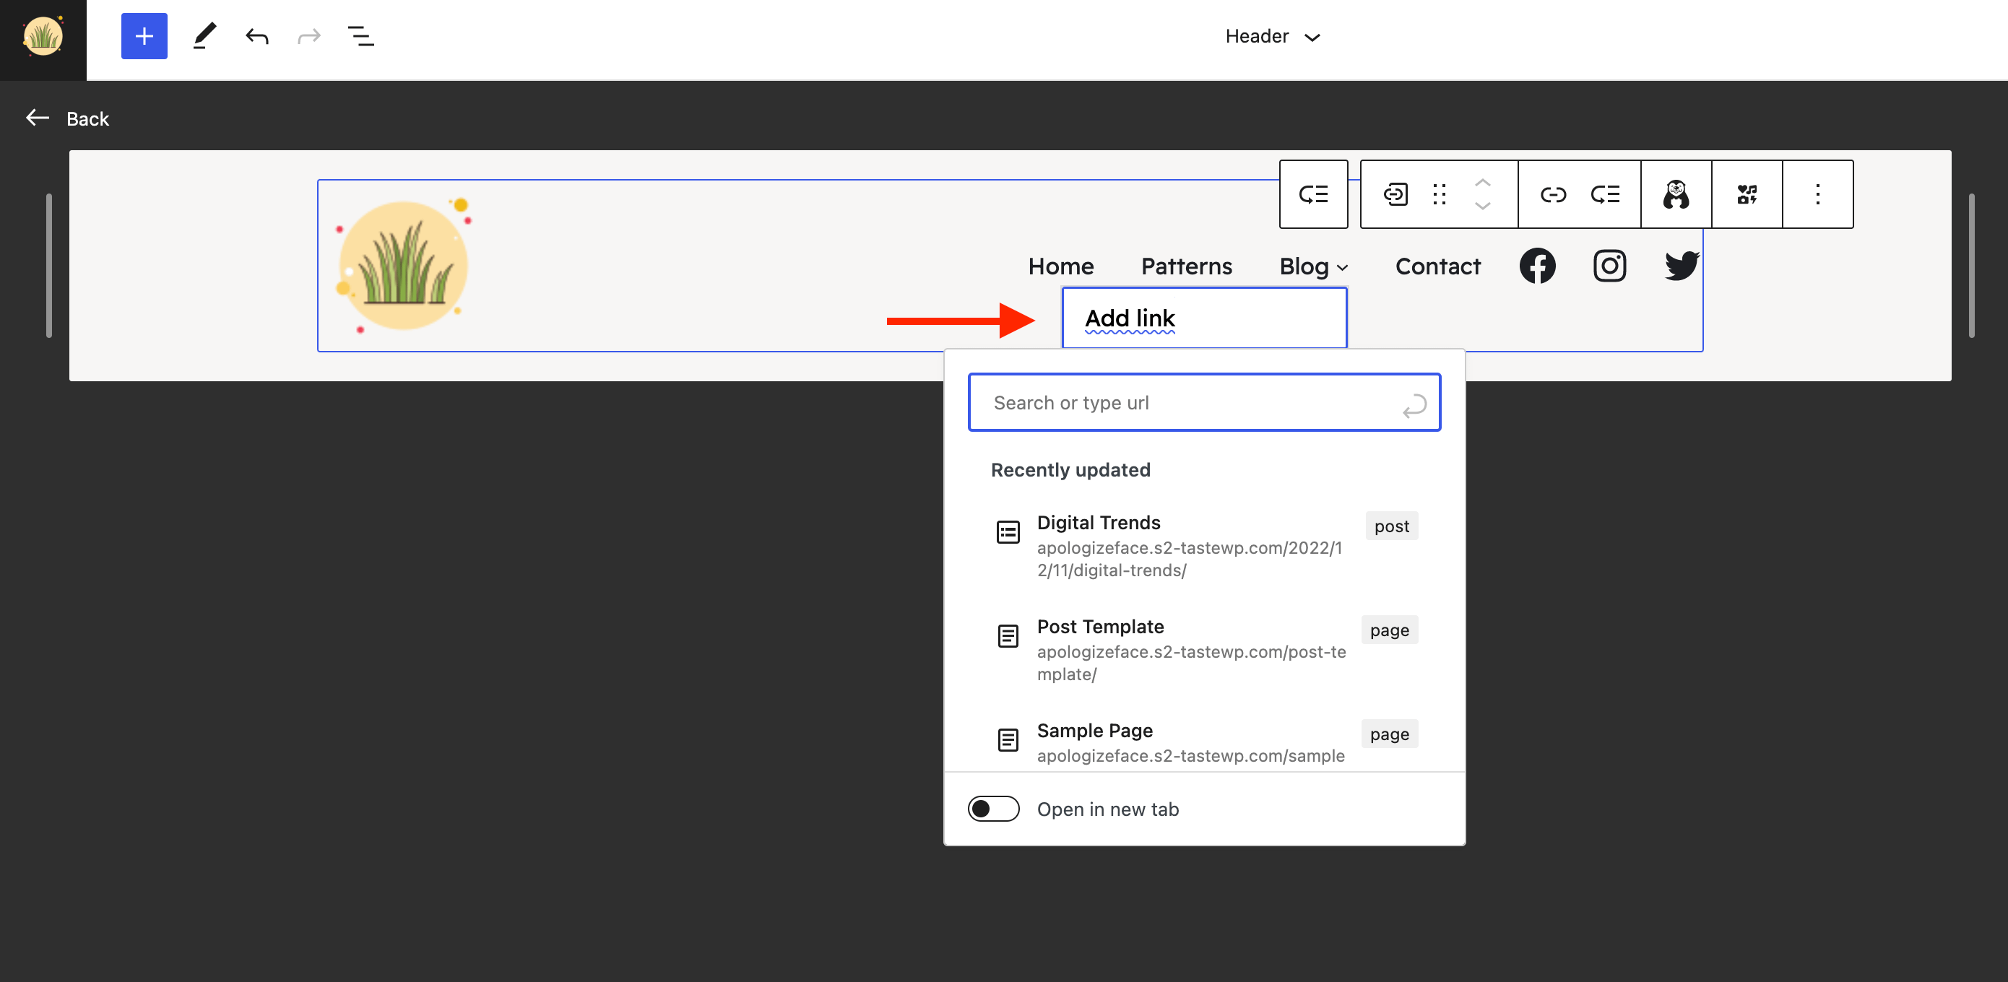
Task: Toggle Open in new tab switch
Action: coord(993,808)
